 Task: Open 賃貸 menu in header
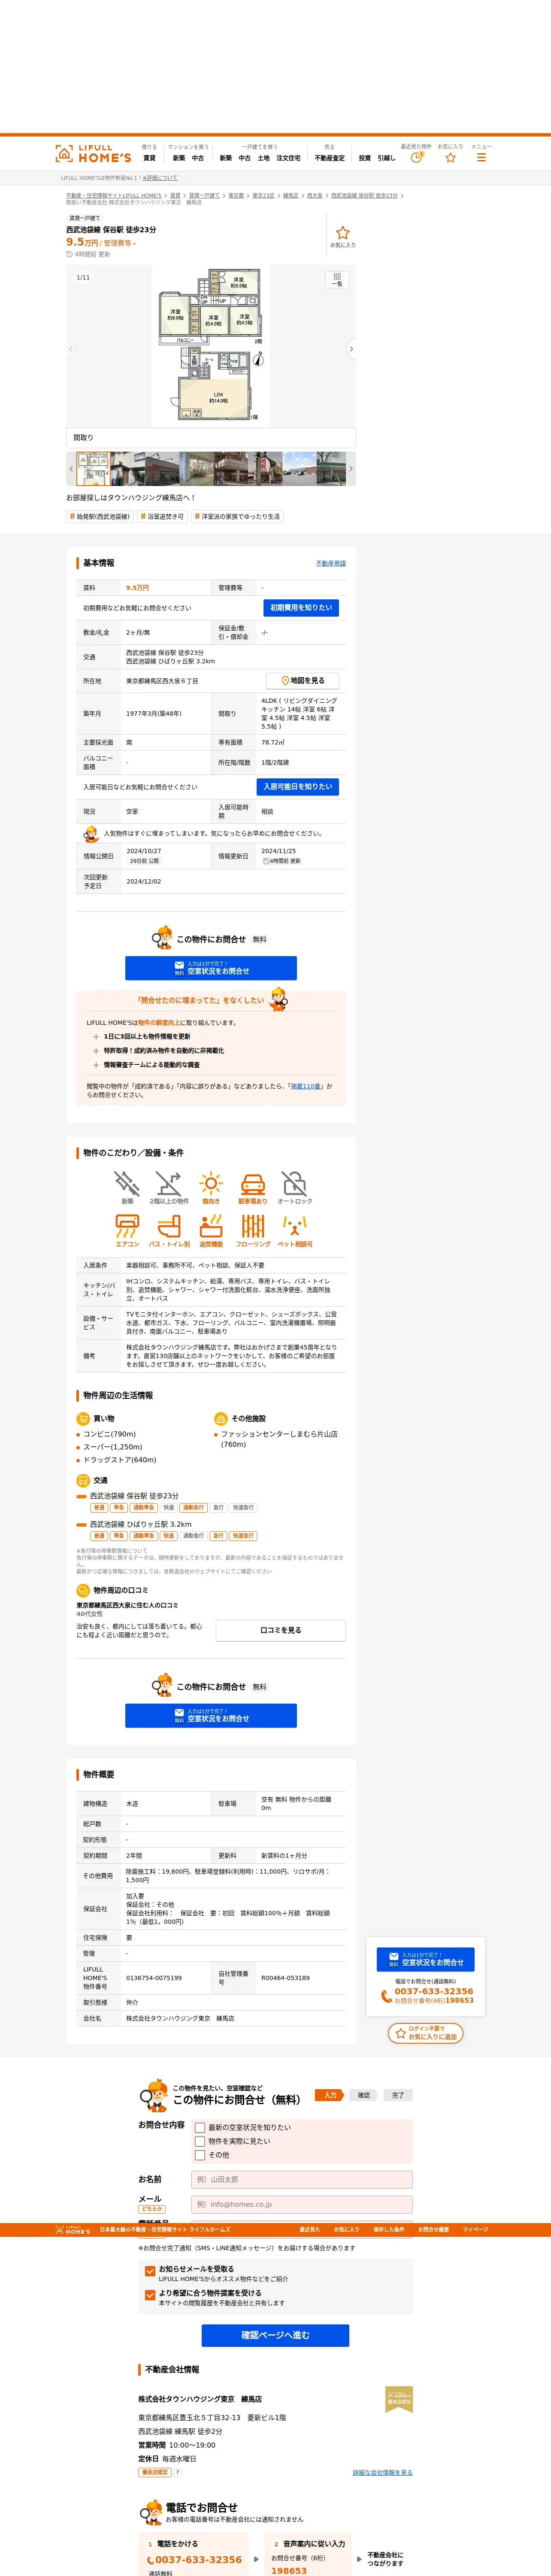point(149,158)
